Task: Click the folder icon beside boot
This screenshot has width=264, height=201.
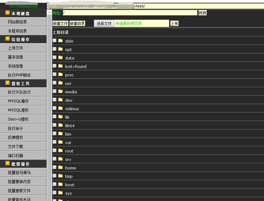Action: tap(60, 184)
